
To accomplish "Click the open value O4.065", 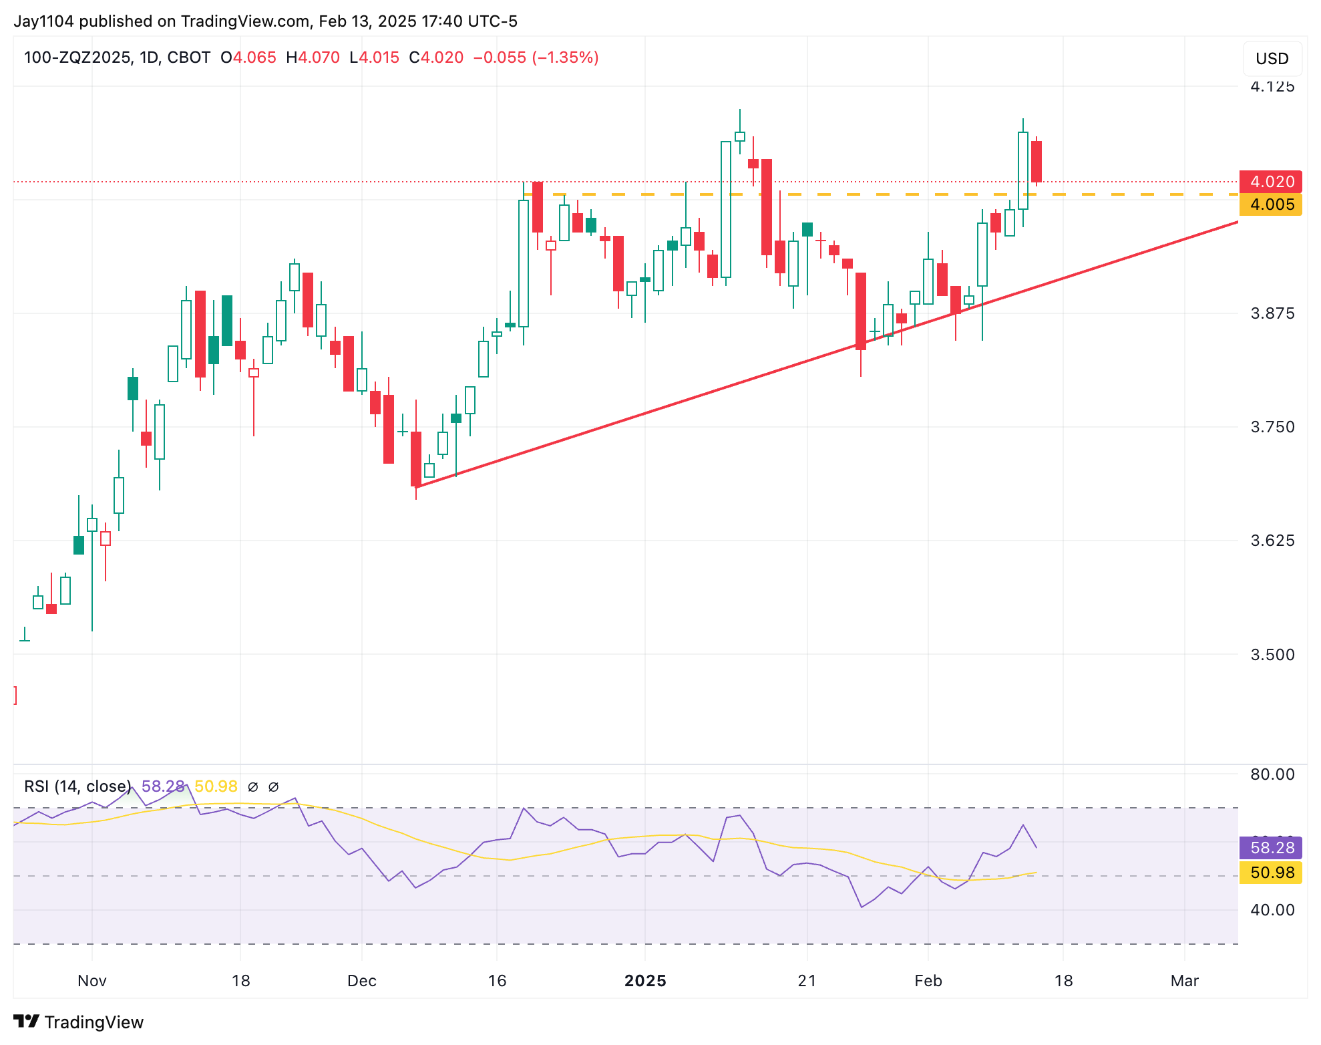I will pos(248,57).
